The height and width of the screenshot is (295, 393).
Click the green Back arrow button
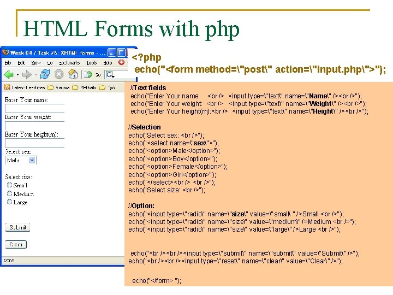click(x=9, y=74)
